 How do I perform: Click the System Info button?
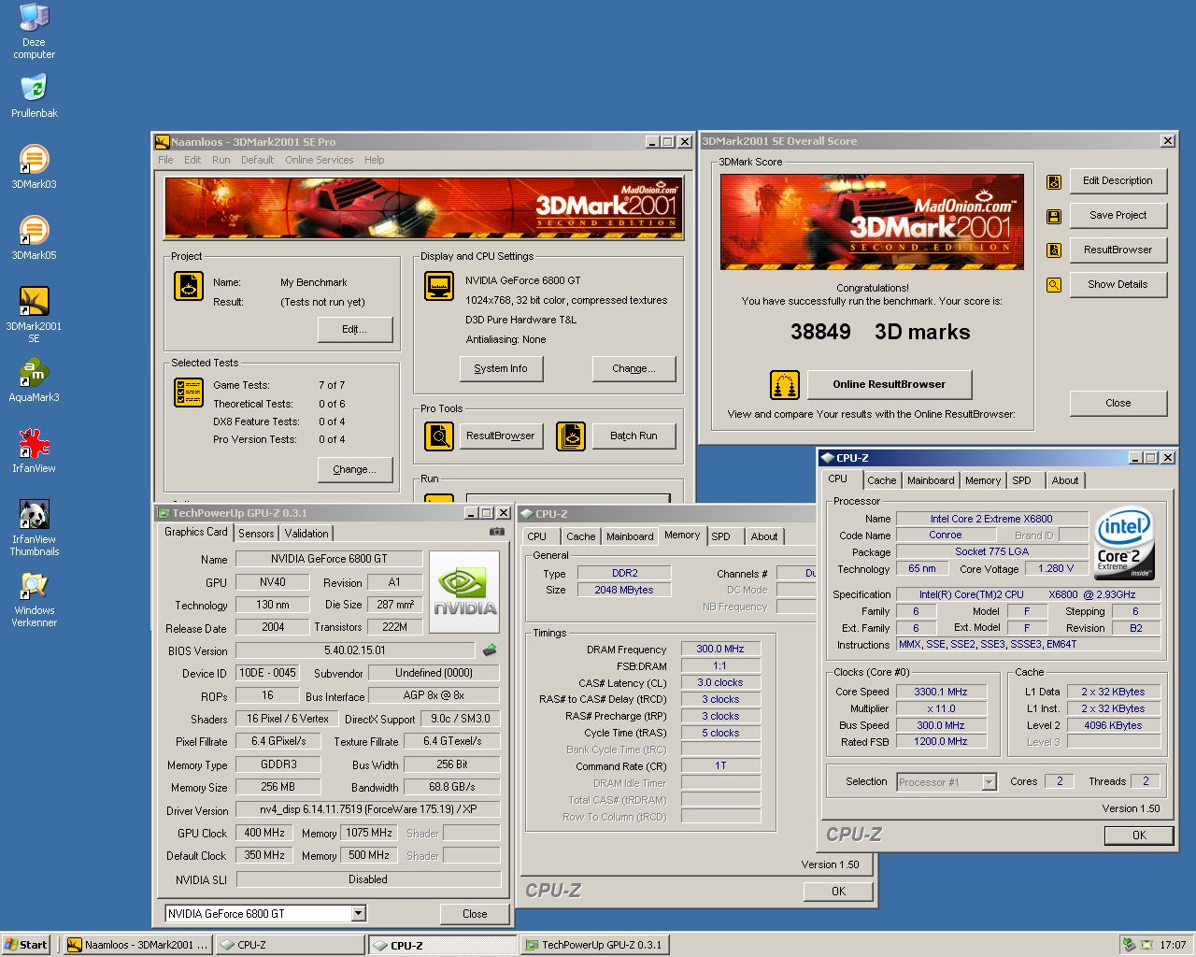pos(501,368)
